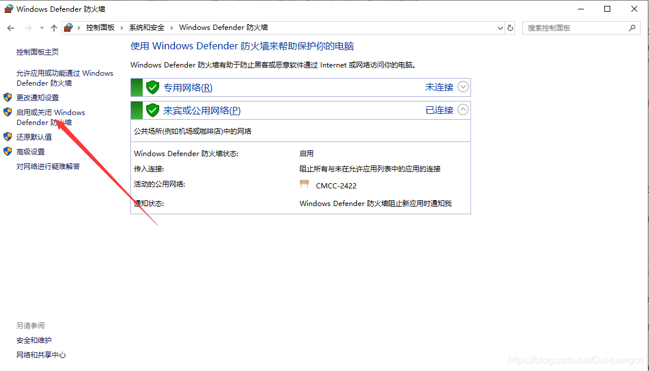Refresh the control panel page
The width and height of the screenshot is (649, 371).
click(510, 28)
